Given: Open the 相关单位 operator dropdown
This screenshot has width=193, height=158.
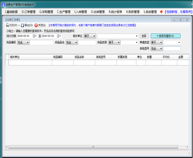Looking at the screenshot, I should (89, 36).
